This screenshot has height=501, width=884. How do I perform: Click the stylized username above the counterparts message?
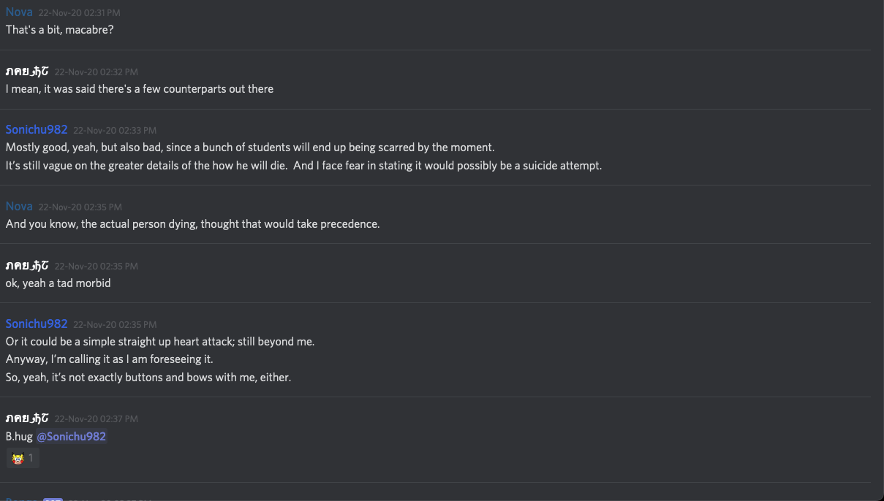(27, 71)
